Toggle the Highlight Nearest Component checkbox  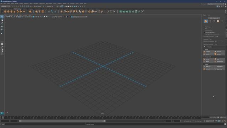coord(205,34)
